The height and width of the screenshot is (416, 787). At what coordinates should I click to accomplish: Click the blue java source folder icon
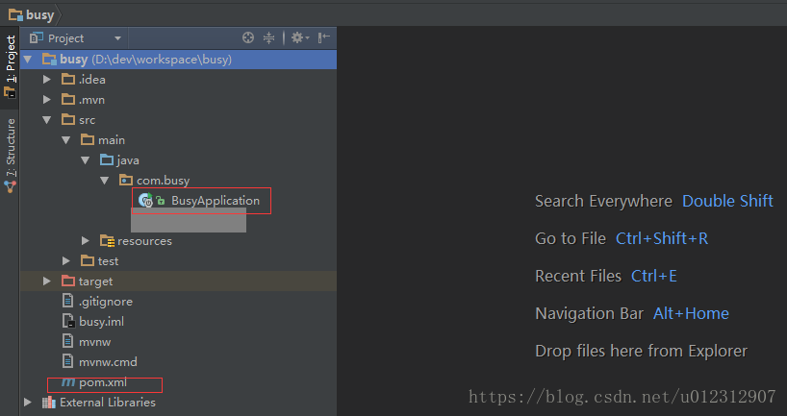[x=107, y=159]
